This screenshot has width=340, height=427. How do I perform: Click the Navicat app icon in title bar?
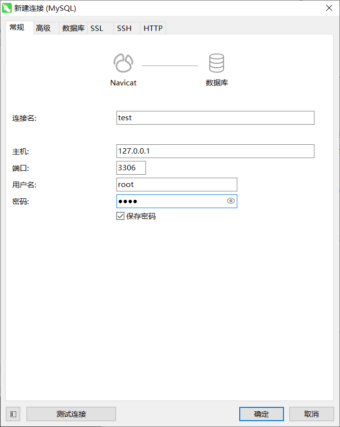pyautogui.click(x=7, y=8)
